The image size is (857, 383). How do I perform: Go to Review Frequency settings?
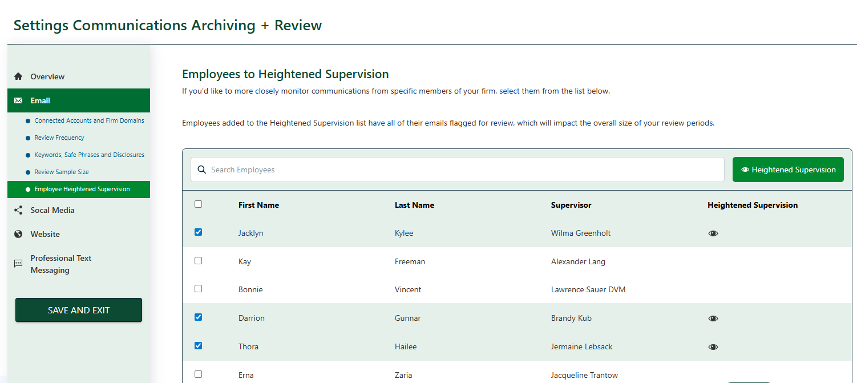[59, 138]
